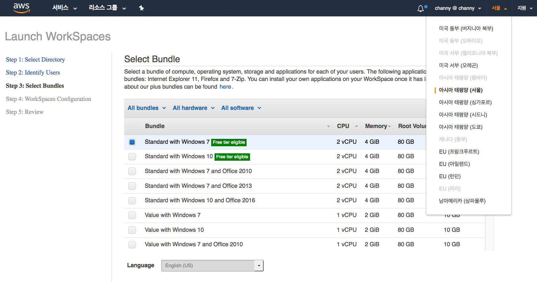Choose region EU (런던)
Image resolution: width=537 pixels, height=282 pixels.
pos(450,176)
